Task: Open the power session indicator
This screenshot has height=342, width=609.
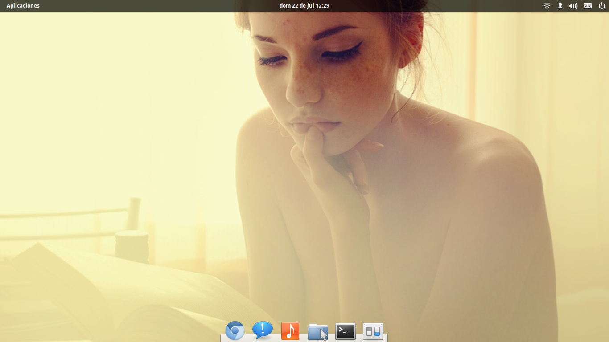Action: coord(602,6)
